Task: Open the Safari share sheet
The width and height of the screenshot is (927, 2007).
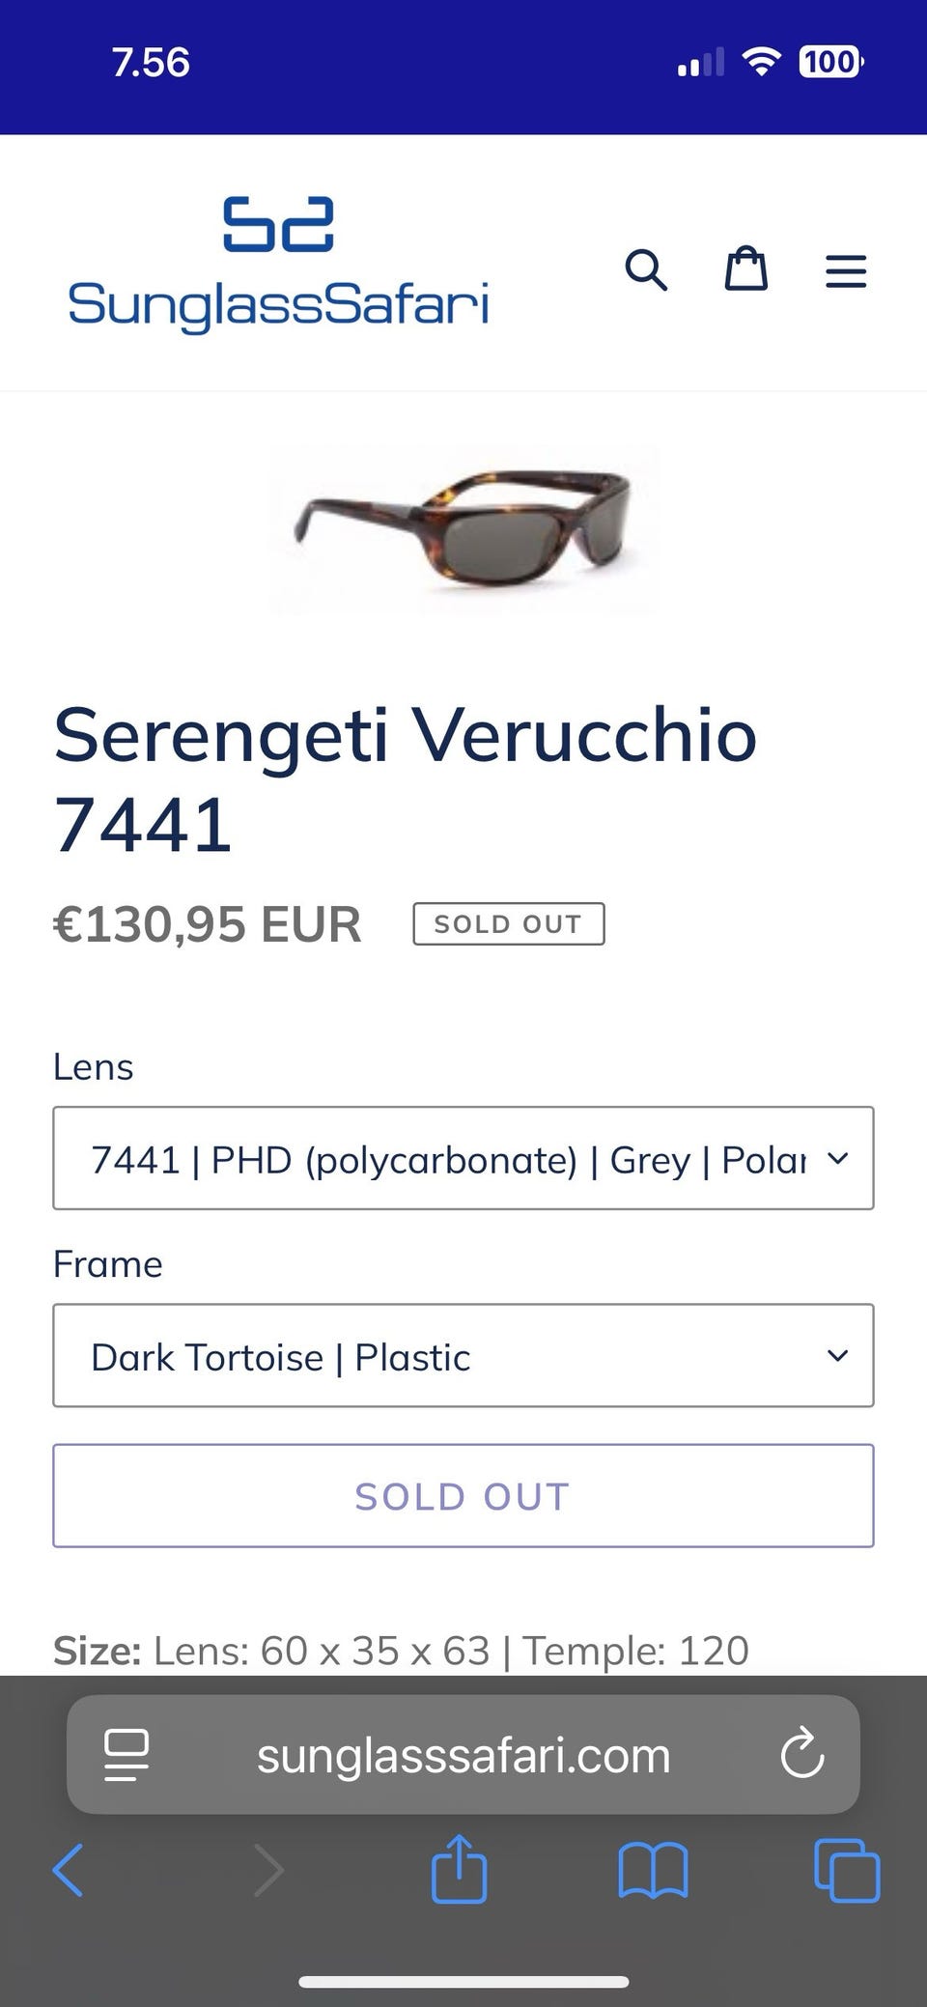Action: point(459,1869)
